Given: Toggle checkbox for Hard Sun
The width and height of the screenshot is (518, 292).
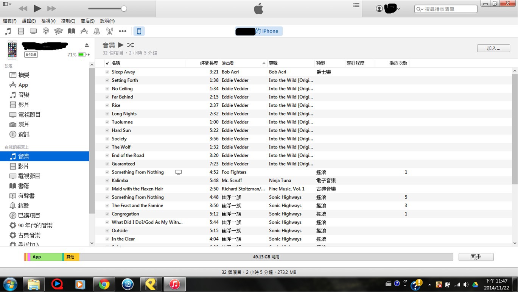Looking at the screenshot, I should 107,130.
